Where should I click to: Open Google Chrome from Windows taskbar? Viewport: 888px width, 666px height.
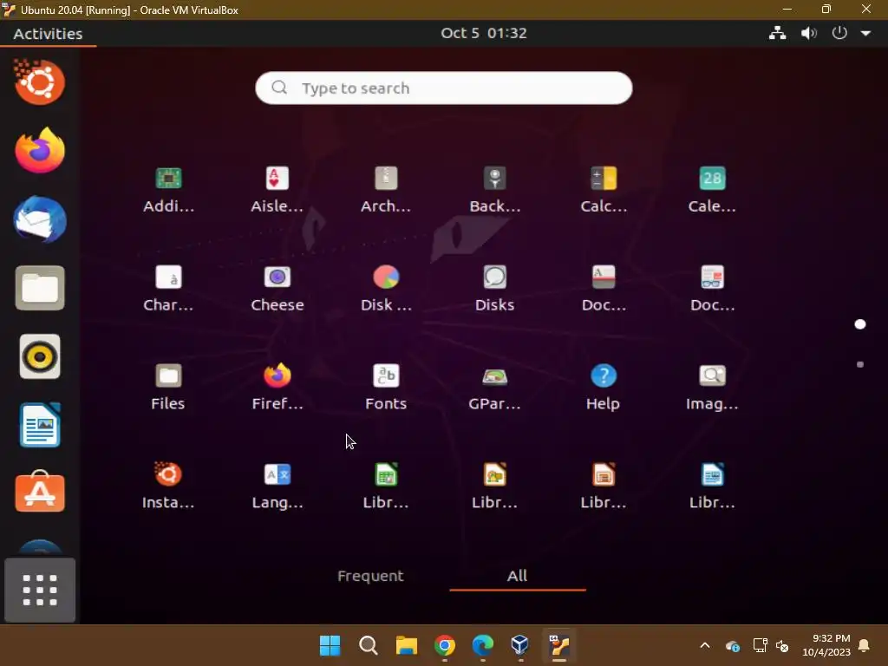pos(445,645)
